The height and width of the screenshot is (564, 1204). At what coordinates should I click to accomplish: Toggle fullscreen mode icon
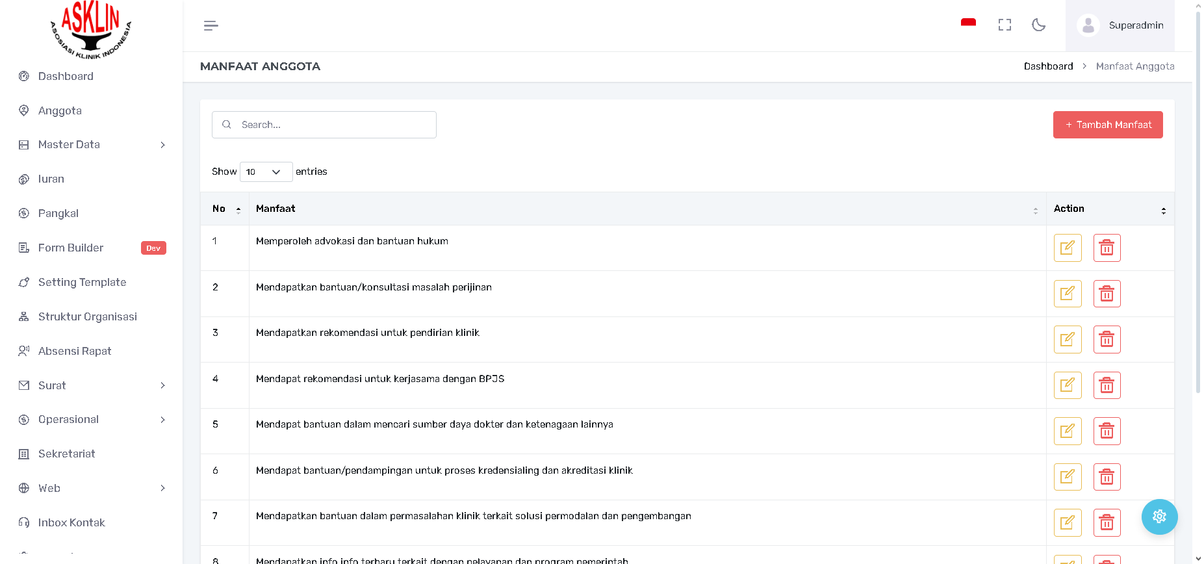pyautogui.click(x=1005, y=25)
